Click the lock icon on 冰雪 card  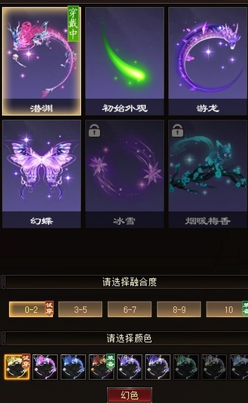coord(94,131)
